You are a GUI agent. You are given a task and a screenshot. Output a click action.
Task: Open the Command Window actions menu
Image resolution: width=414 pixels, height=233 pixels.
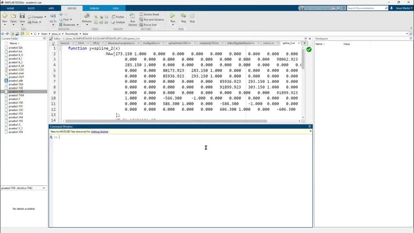pos(310,127)
